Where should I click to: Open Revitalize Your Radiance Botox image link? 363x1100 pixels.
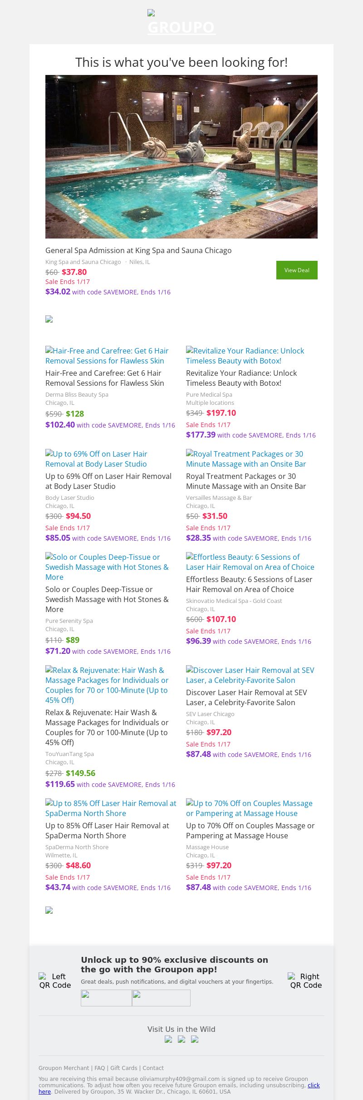[x=245, y=356]
